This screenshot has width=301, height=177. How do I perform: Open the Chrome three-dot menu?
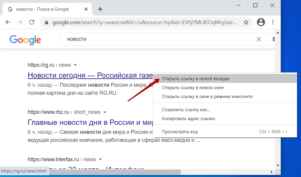[273, 22]
